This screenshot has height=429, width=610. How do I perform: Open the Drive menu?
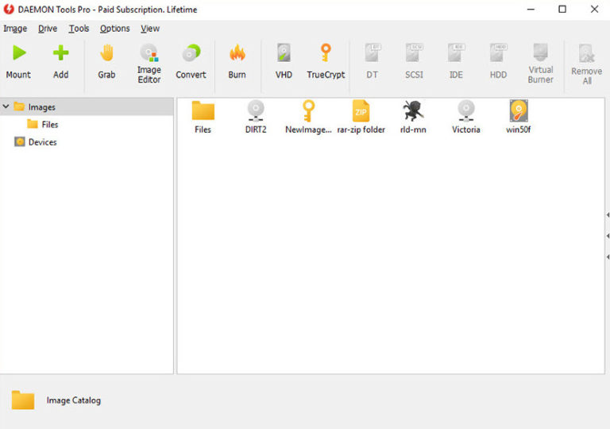[x=48, y=29]
